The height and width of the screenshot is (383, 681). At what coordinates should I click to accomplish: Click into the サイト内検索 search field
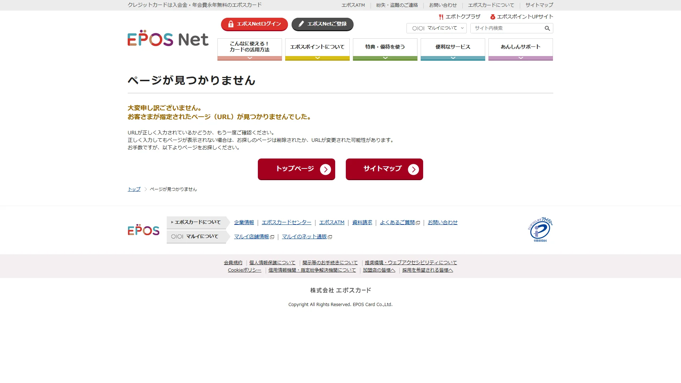coord(507,28)
